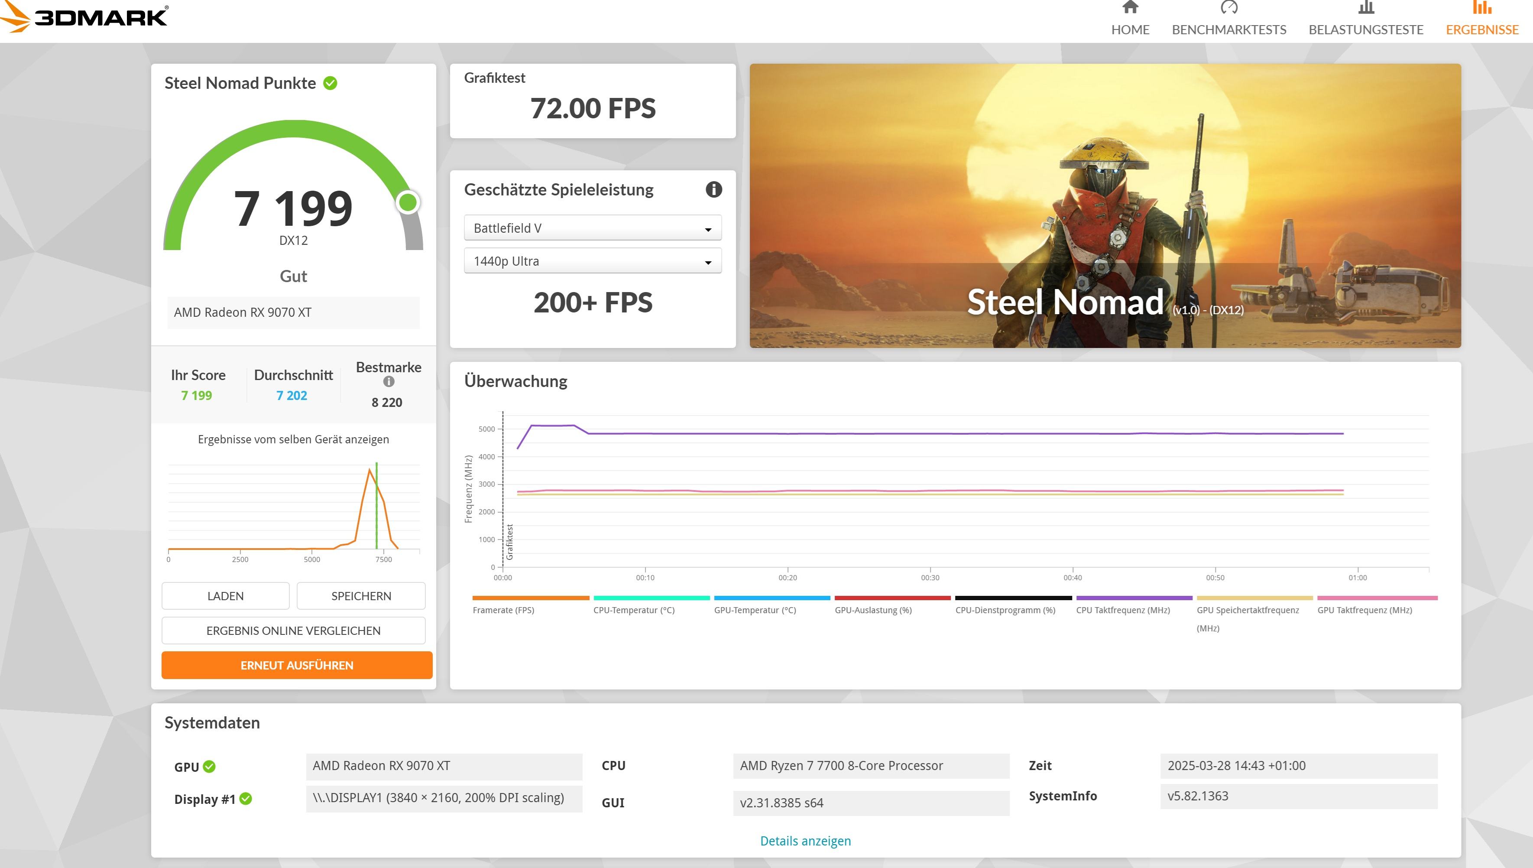
Task: Open the BELASTUNGSTESTE tab
Action: 1366,30
